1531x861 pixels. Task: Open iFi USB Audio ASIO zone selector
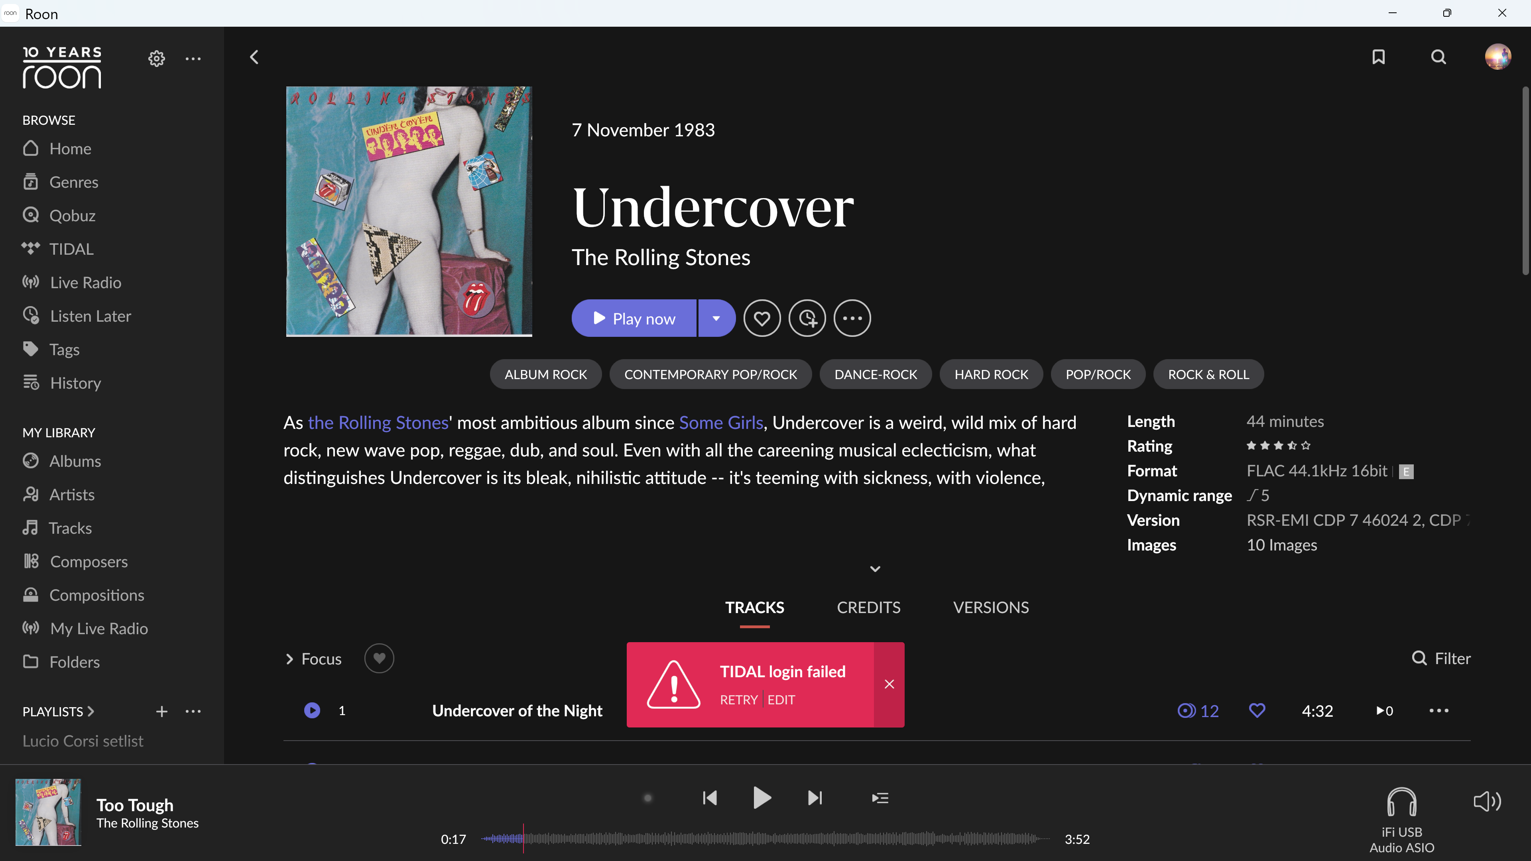coord(1402,821)
